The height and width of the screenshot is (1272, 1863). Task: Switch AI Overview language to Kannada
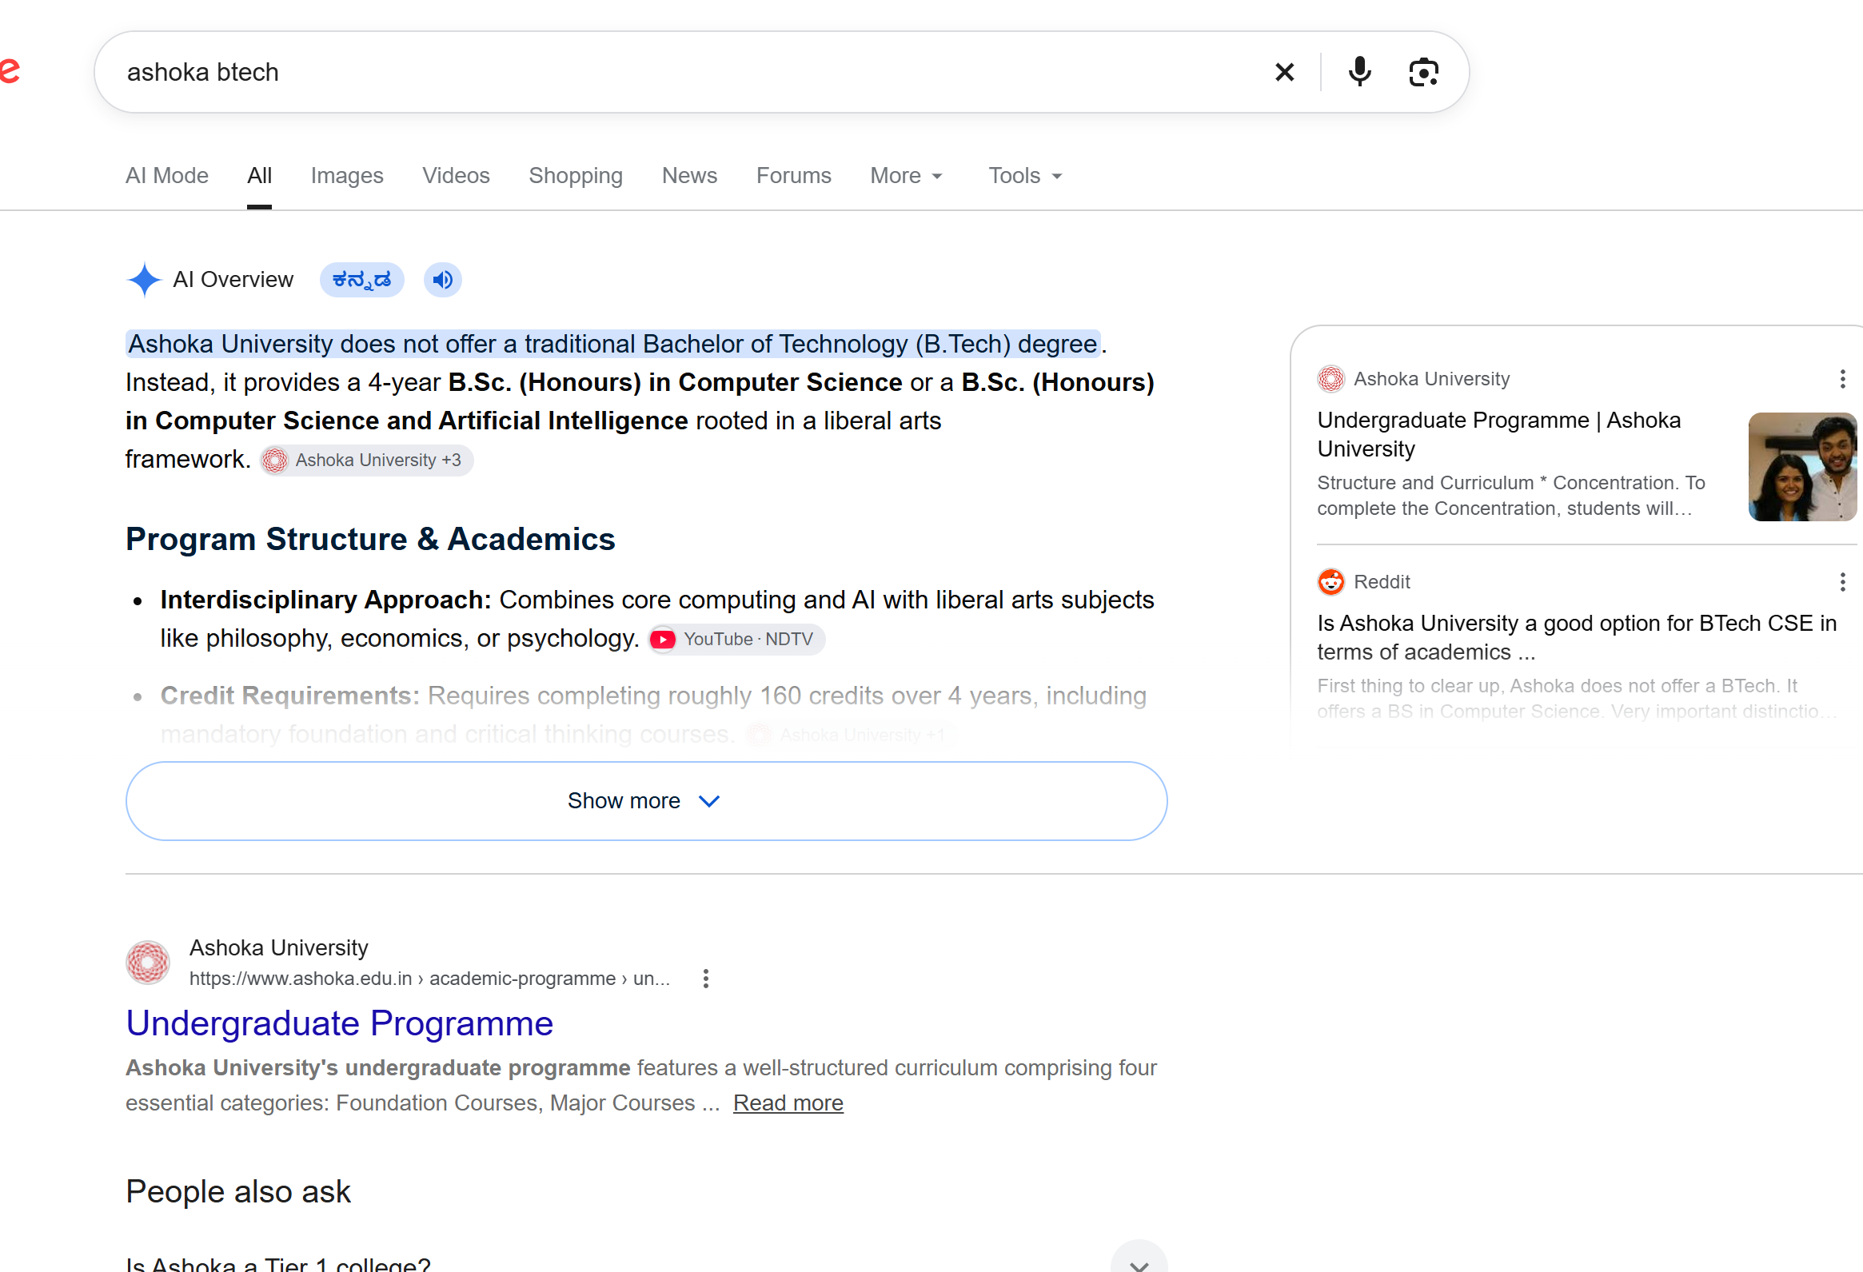coord(361,280)
